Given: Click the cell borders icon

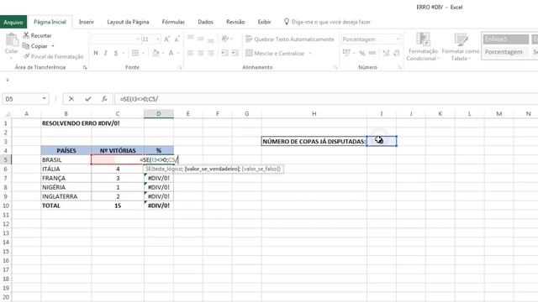Looking at the screenshot, I should click(x=135, y=53).
